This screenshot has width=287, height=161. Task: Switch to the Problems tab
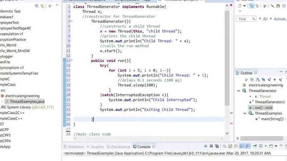point(74,147)
